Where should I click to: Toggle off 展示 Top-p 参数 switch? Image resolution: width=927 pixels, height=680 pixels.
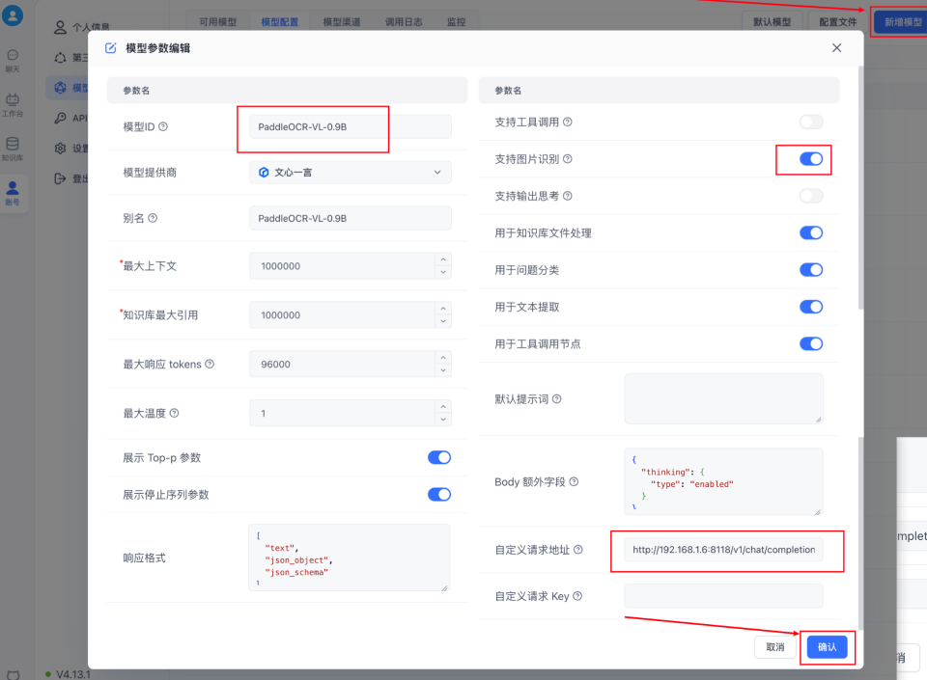click(439, 457)
